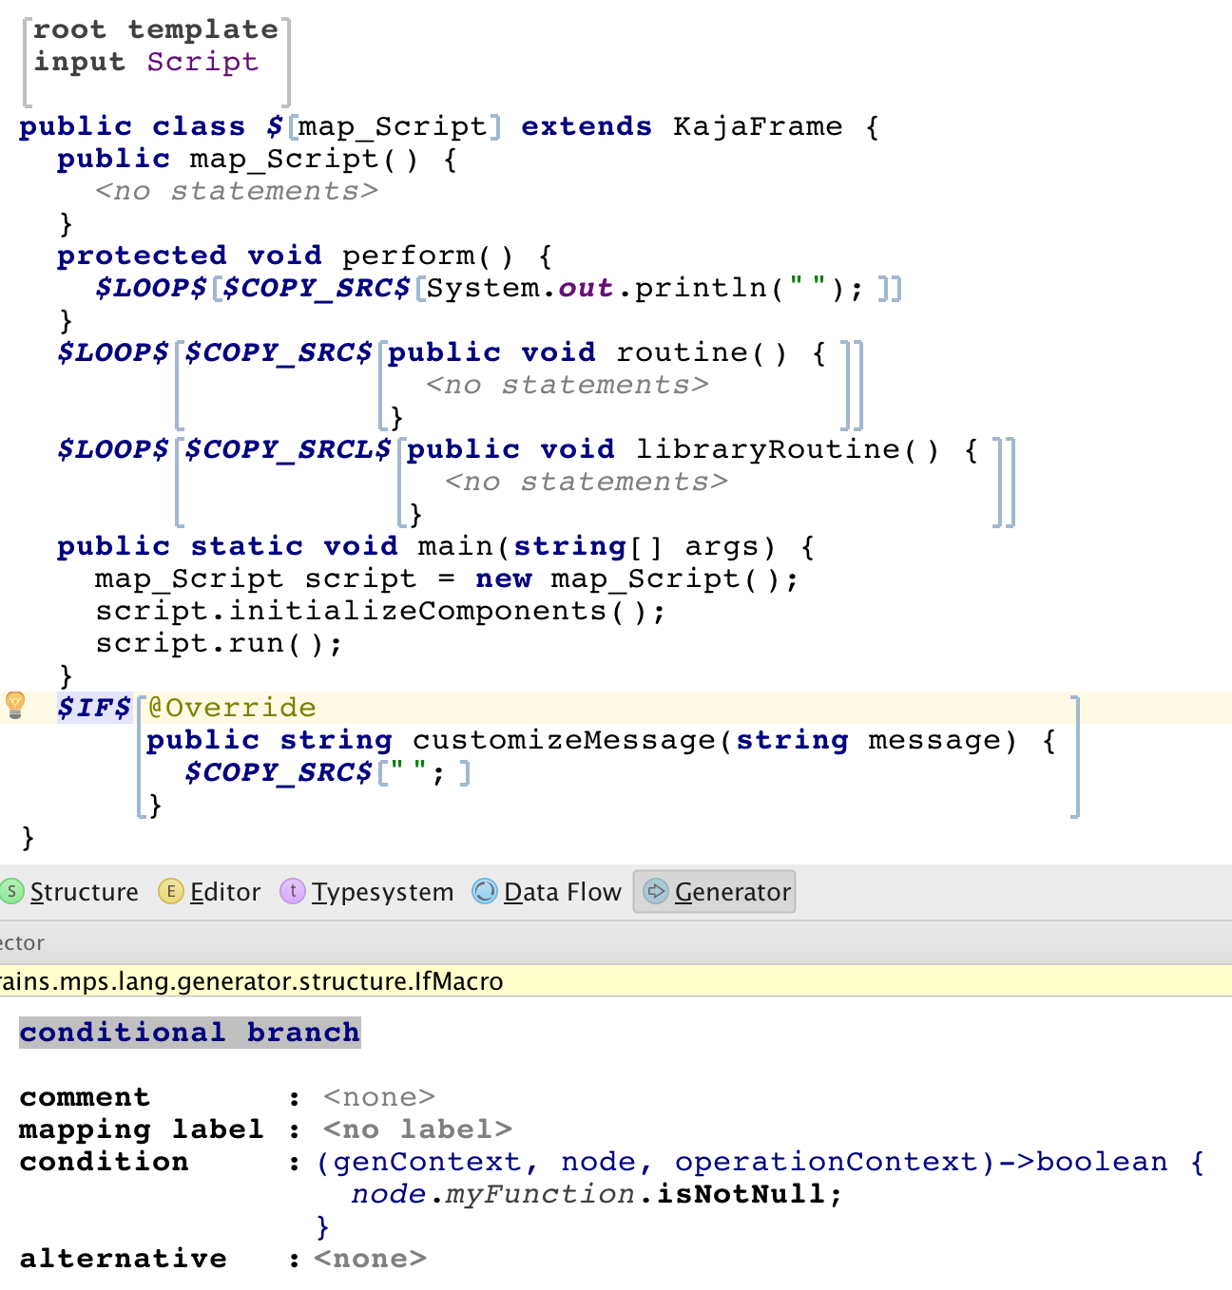Click the IfMacro concept path bar
Screen dimensions: 1232x1290
pyautogui.click(x=616, y=980)
